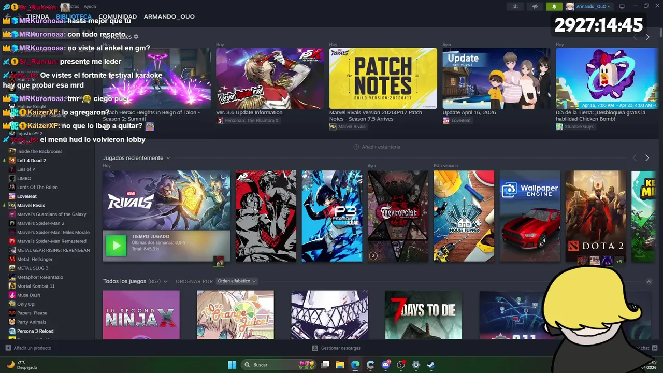Open the Ayuda menu
The width and height of the screenshot is (663, 373).
(90, 6)
